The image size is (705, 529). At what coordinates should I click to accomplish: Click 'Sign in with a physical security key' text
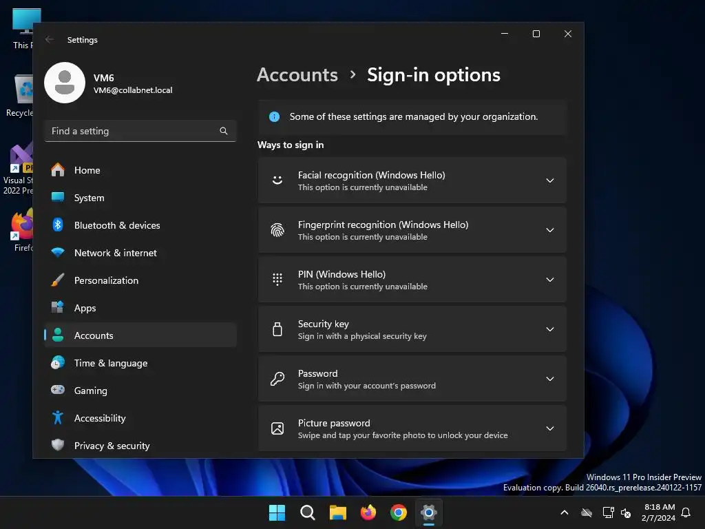[x=362, y=336]
